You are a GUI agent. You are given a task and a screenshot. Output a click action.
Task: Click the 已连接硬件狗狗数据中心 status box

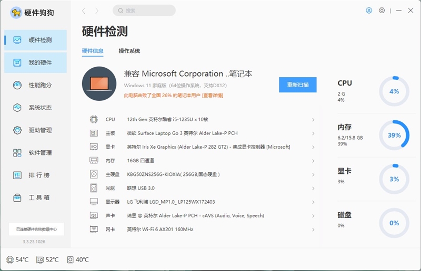coord(36,229)
